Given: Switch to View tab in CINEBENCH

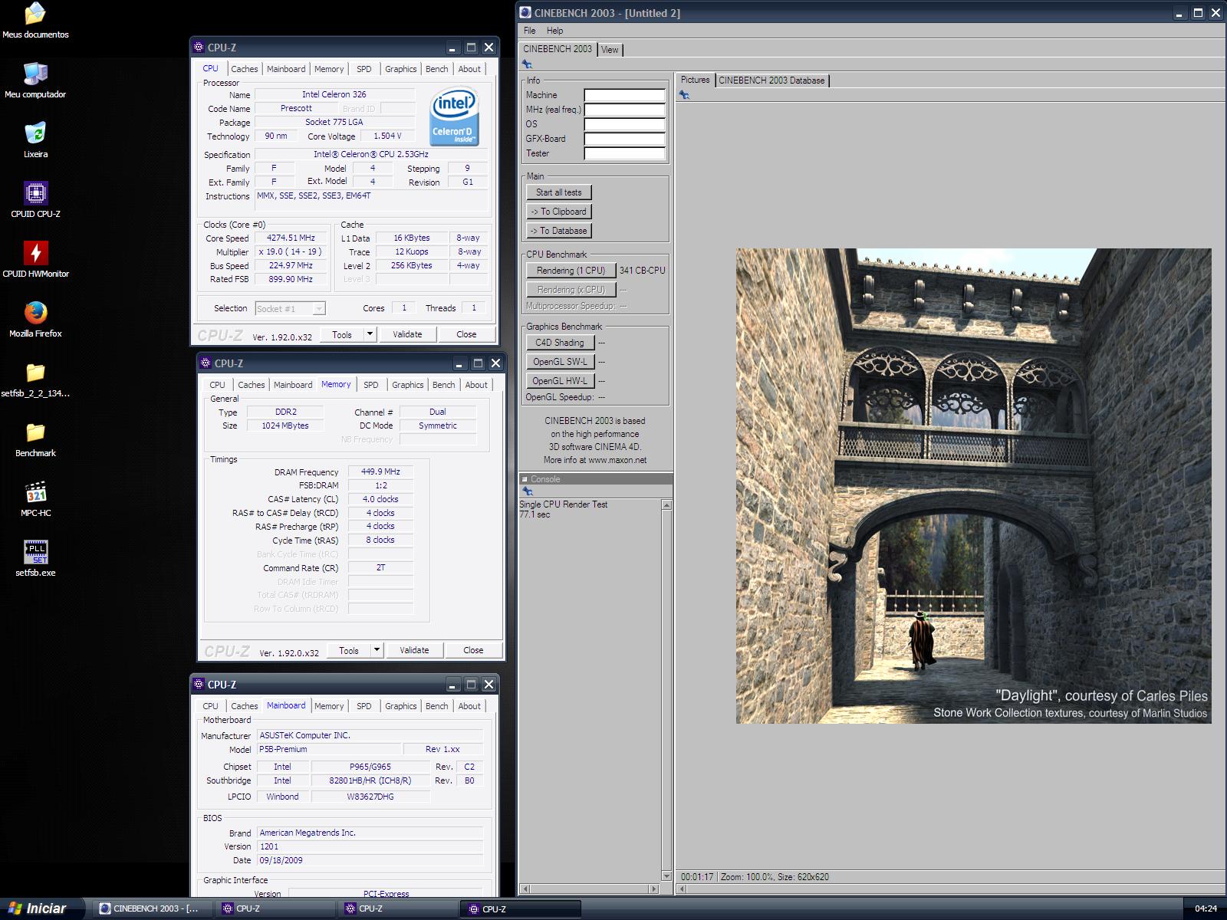Looking at the screenshot, I should [x=610, y=50].
